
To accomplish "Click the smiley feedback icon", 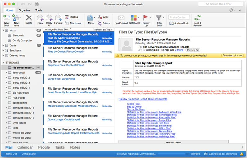I will tap(231, 10).
